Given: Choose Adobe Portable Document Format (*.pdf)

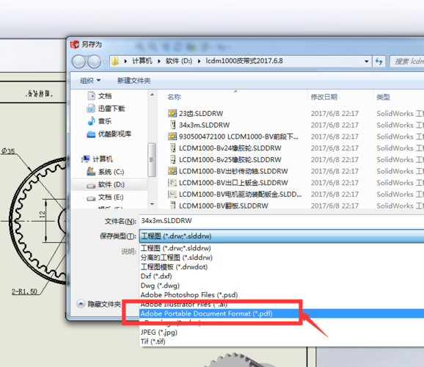Looking at the screenshot, I should coord(282,313).
